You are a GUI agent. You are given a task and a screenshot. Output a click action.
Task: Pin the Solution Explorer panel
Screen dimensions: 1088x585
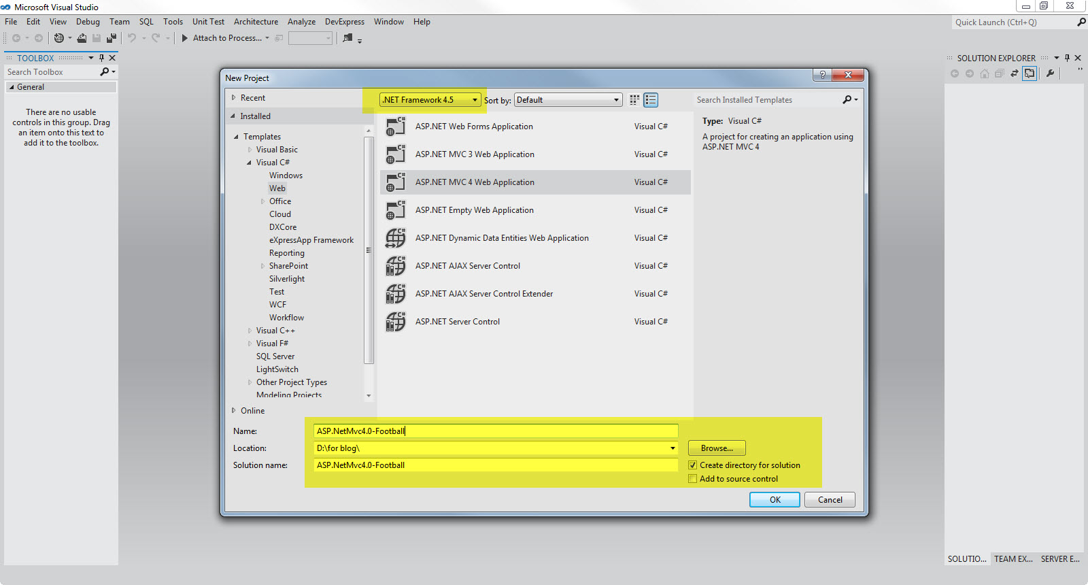pyautogui.click(x=1068, y=58)
